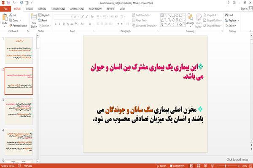Image resolution: width=253 pixels, height=168 pixels.
Task: Toggle left text alignment
Action: [98, 24]
